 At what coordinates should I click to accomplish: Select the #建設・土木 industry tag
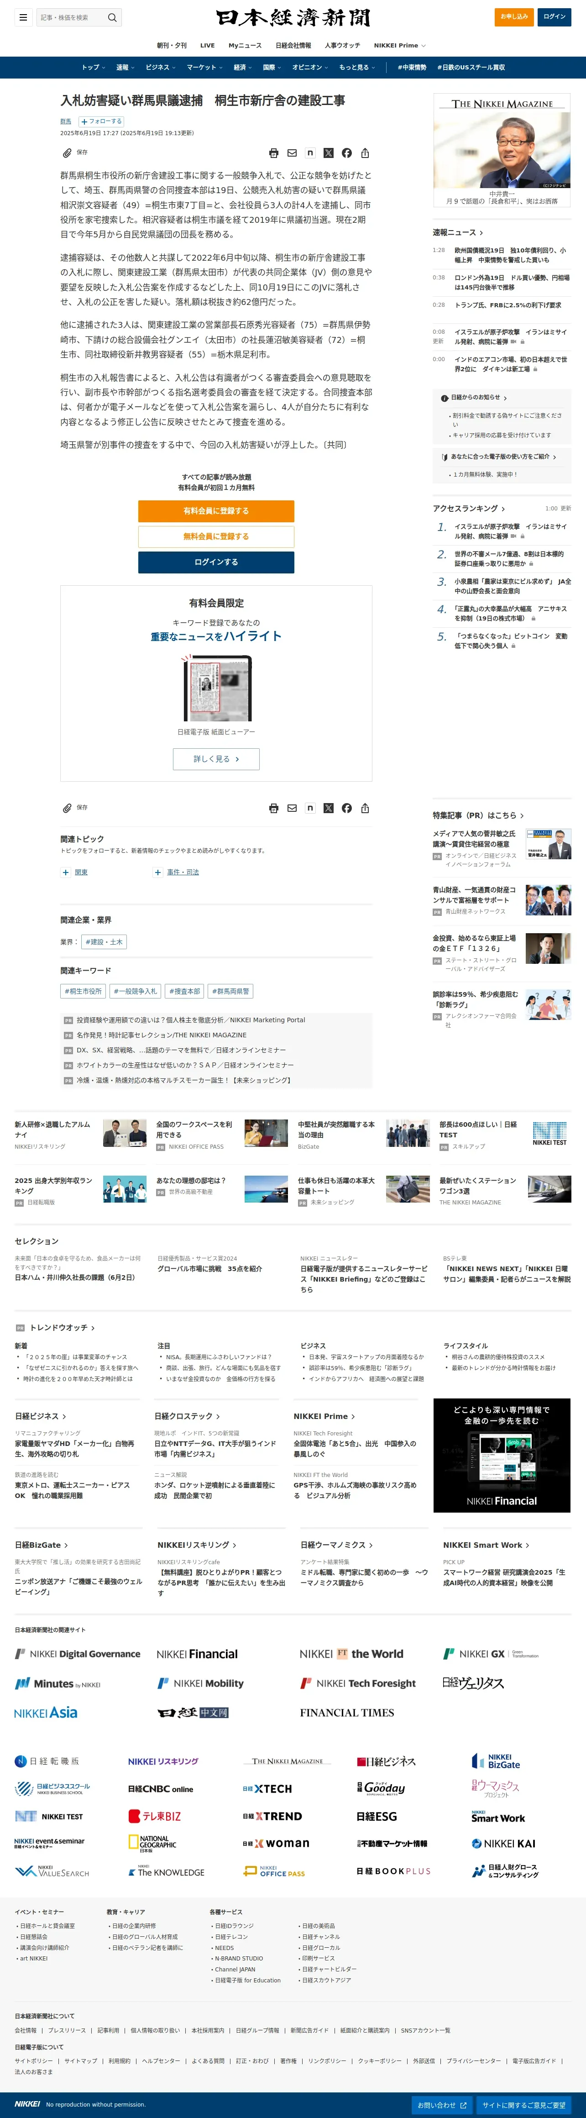coord(104,942)
